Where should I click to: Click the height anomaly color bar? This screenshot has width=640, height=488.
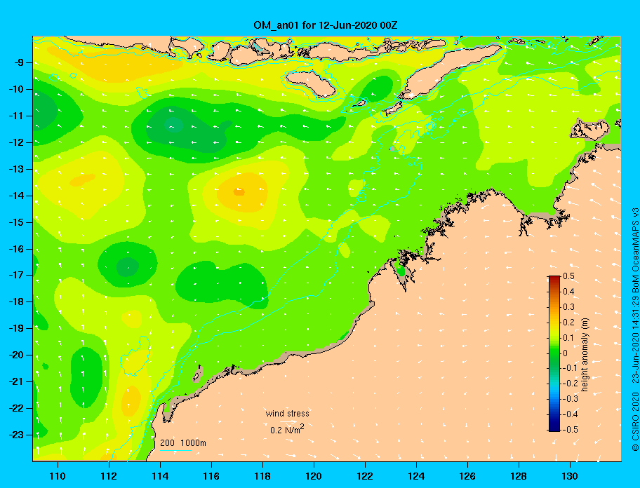pyautogui.click(x=554, y=353)
